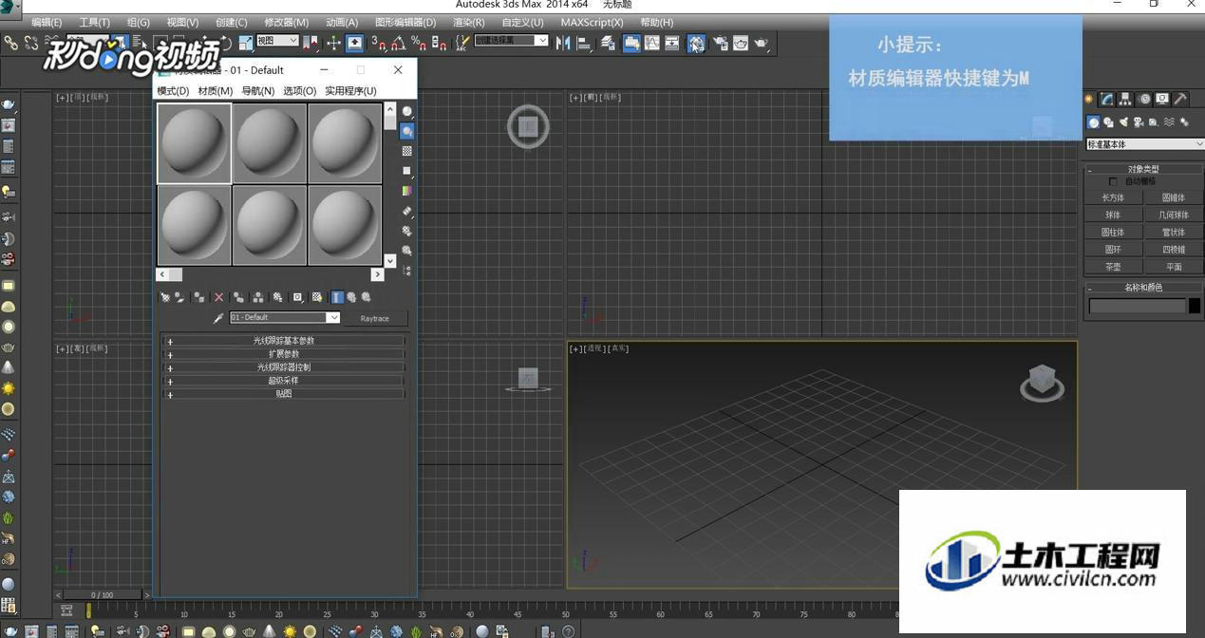
Task: Toggle the Spinner Snap icon
Action: [439, 43]
